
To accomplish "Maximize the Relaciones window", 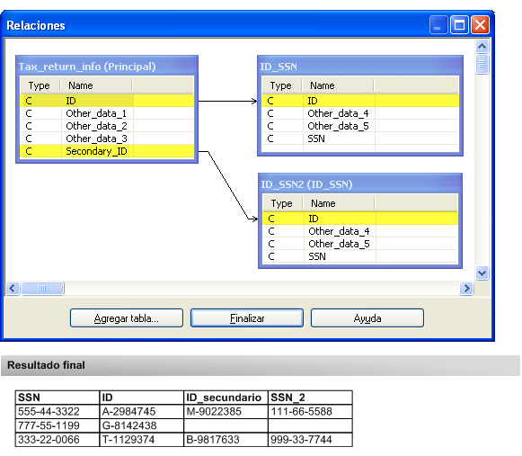I will 459,25.
